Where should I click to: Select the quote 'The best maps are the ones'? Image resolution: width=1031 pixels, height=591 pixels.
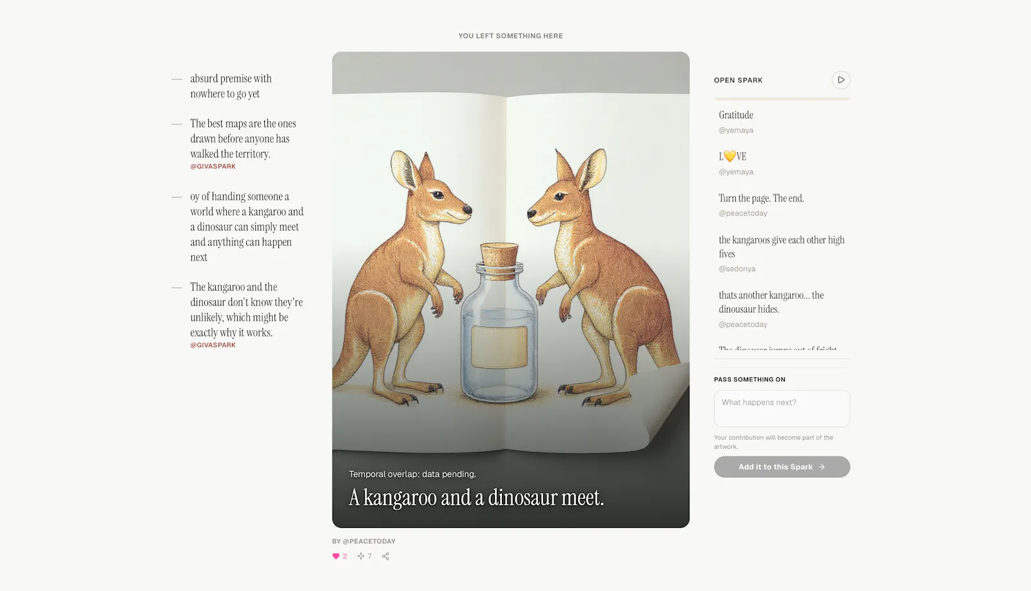[x=243, y=138]
